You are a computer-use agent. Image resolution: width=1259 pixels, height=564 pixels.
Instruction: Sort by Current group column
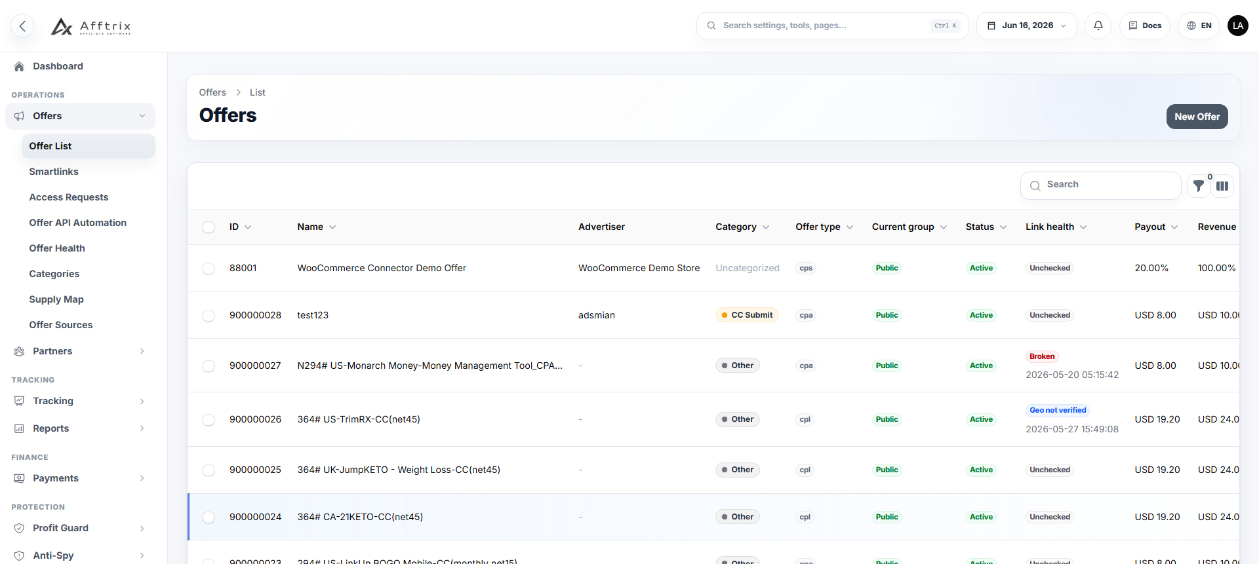[909, 227]
